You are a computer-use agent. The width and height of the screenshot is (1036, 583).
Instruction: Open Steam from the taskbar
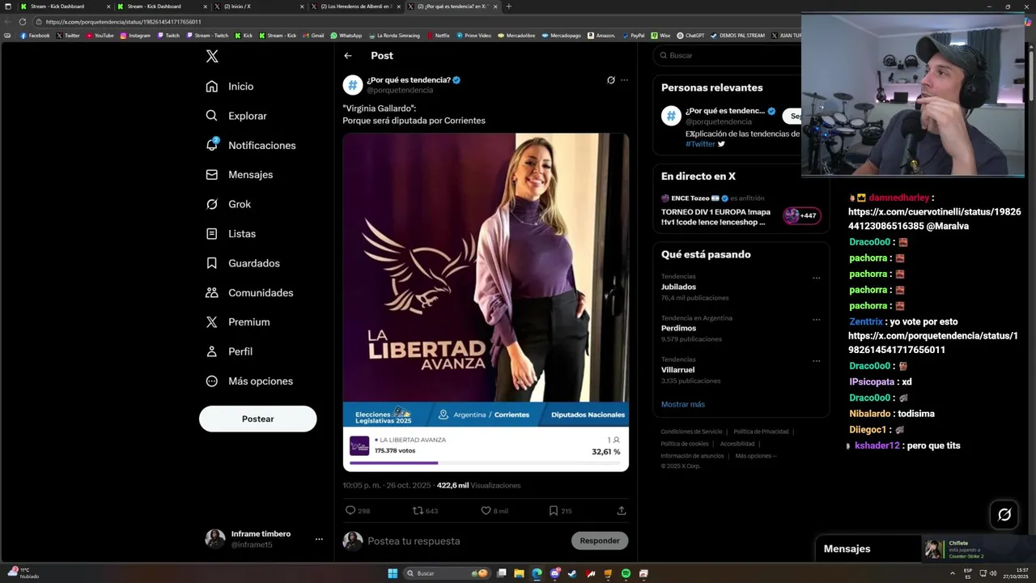click(572, 573)
